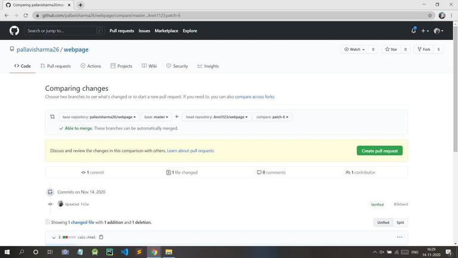This screenshot has width=458, height=258.
Task: Jump to 0 comments section
Action: tap(271, 172)
